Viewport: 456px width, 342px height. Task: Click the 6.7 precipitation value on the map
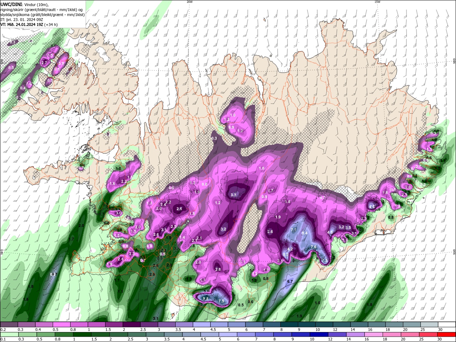[290, 281]
